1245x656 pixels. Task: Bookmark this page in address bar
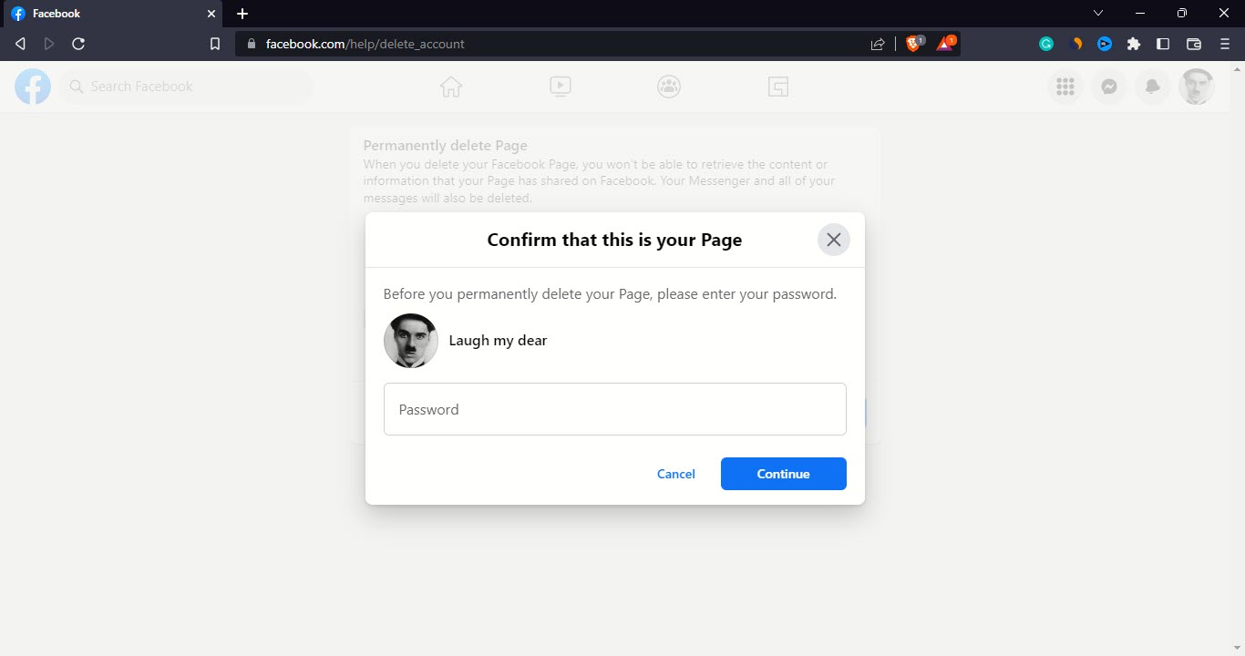click(215, 44)
